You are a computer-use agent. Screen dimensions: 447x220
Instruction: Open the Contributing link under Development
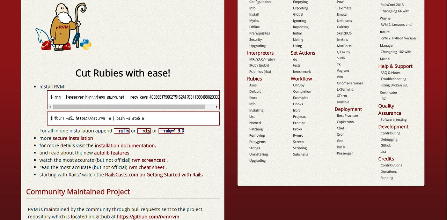point(390,133)
